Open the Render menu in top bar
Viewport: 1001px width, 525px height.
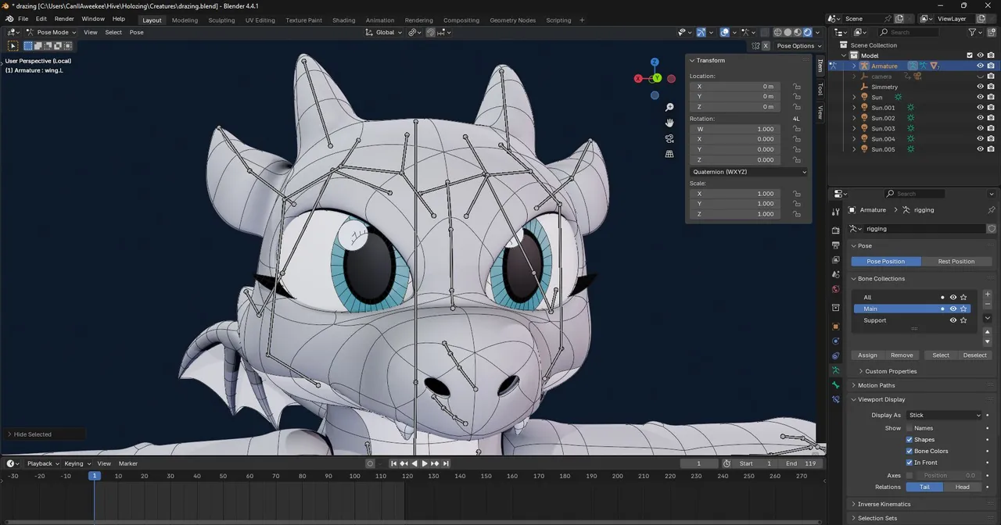point(64,19)
